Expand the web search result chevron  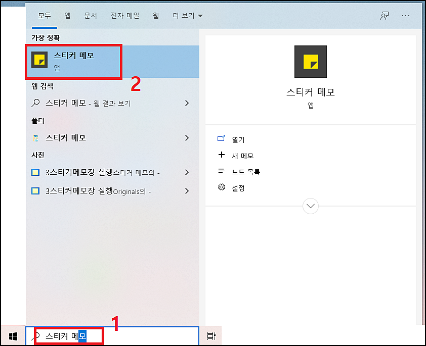[x=187, y=103]
